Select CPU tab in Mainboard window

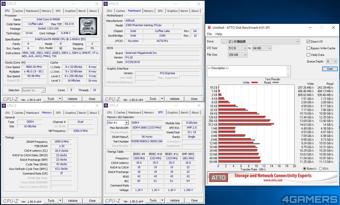(109, 11)
